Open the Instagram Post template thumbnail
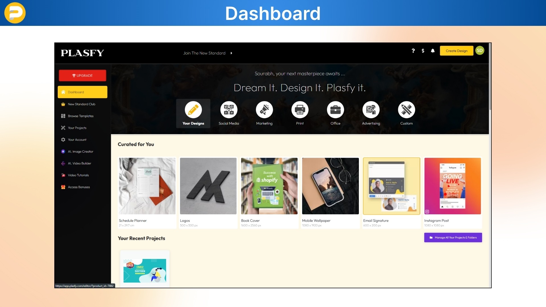Image resolution: width=546 pixels, height=307 pixels. coord(452,186)
